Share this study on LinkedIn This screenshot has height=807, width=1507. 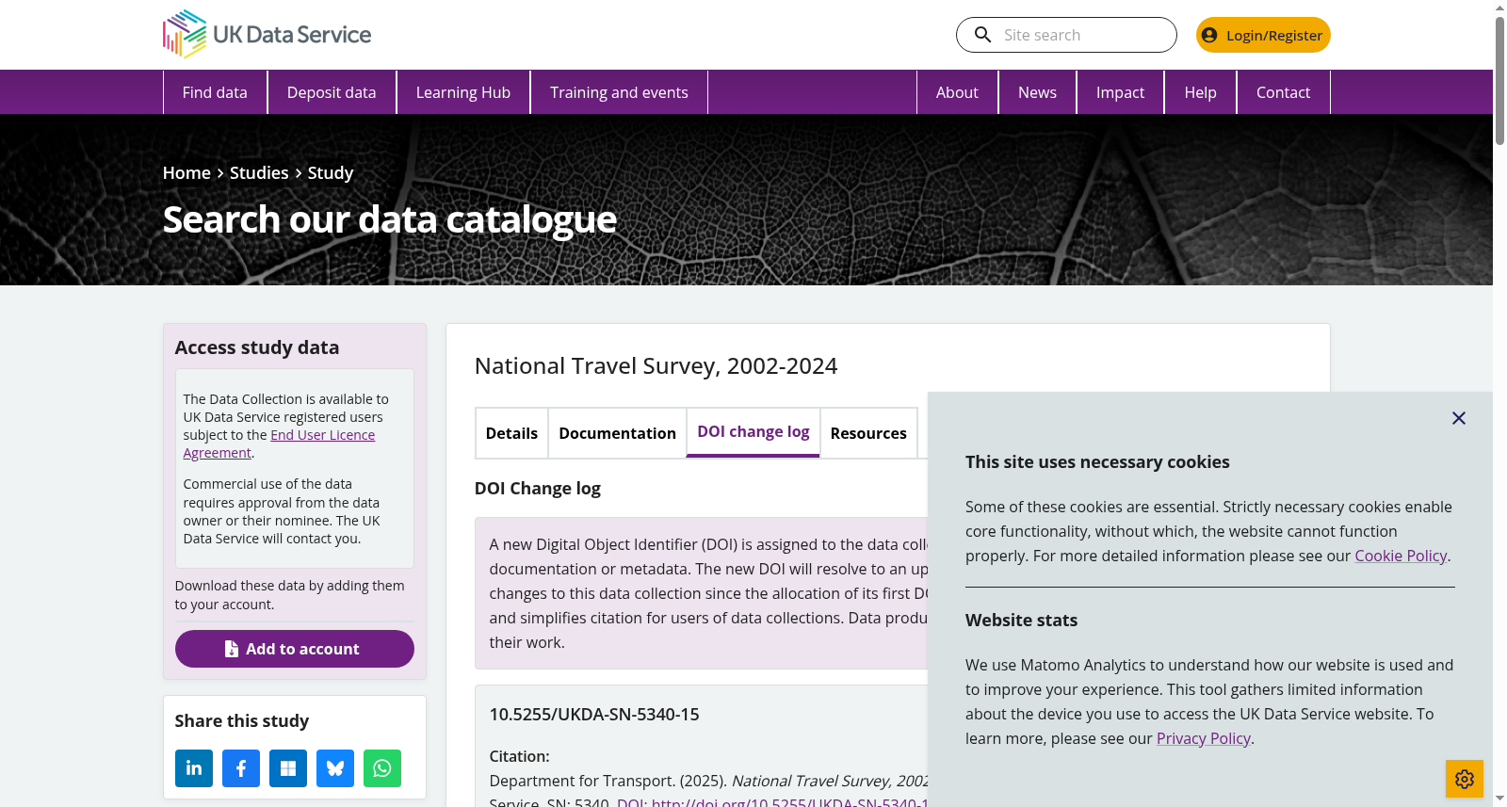(x=194, y=768)
